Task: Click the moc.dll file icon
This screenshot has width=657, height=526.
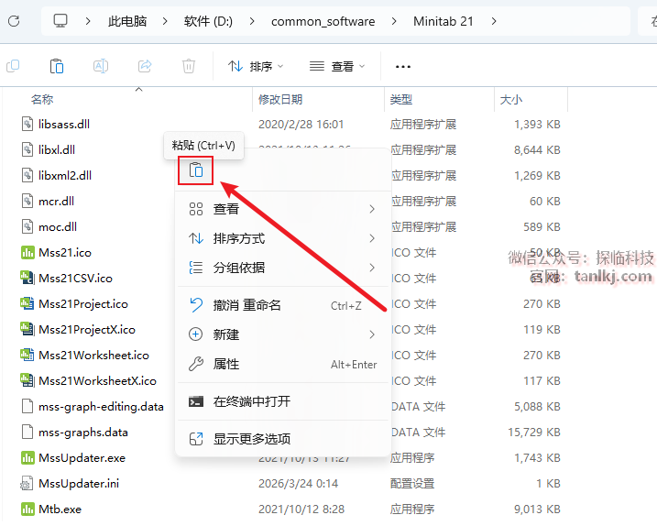Action: [x=27, y=226]
